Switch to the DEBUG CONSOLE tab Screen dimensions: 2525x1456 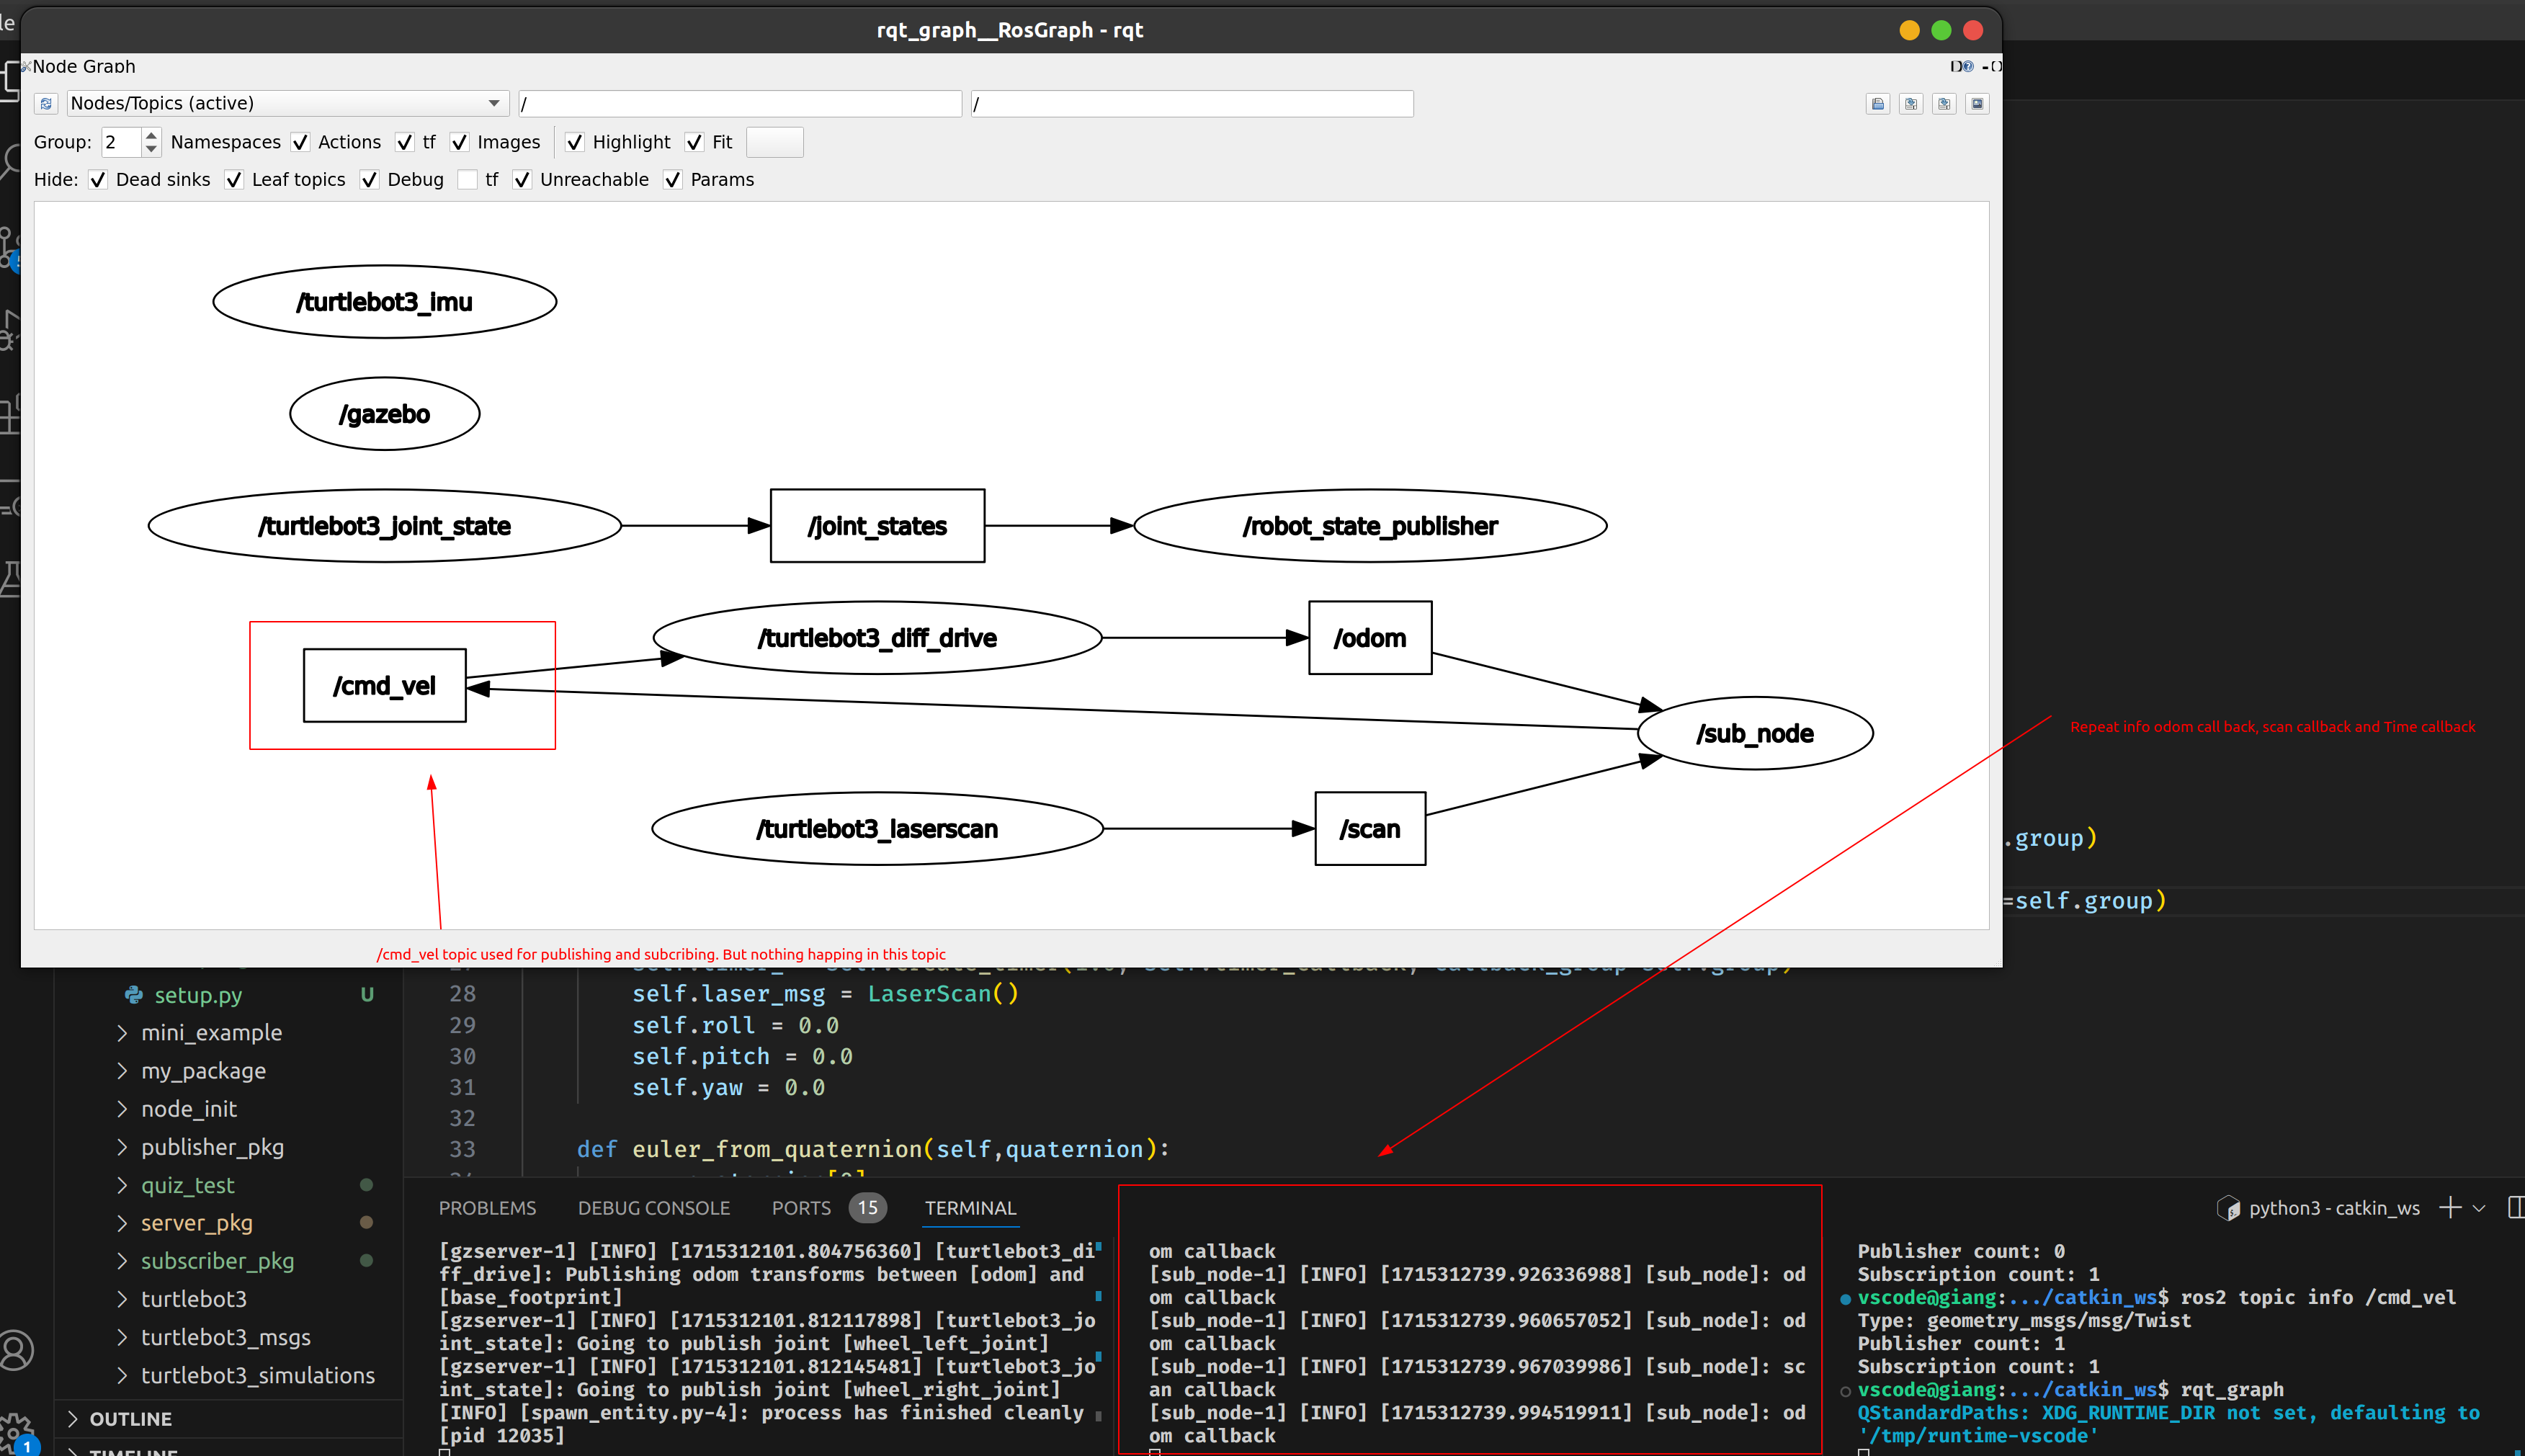(653, 1208)
